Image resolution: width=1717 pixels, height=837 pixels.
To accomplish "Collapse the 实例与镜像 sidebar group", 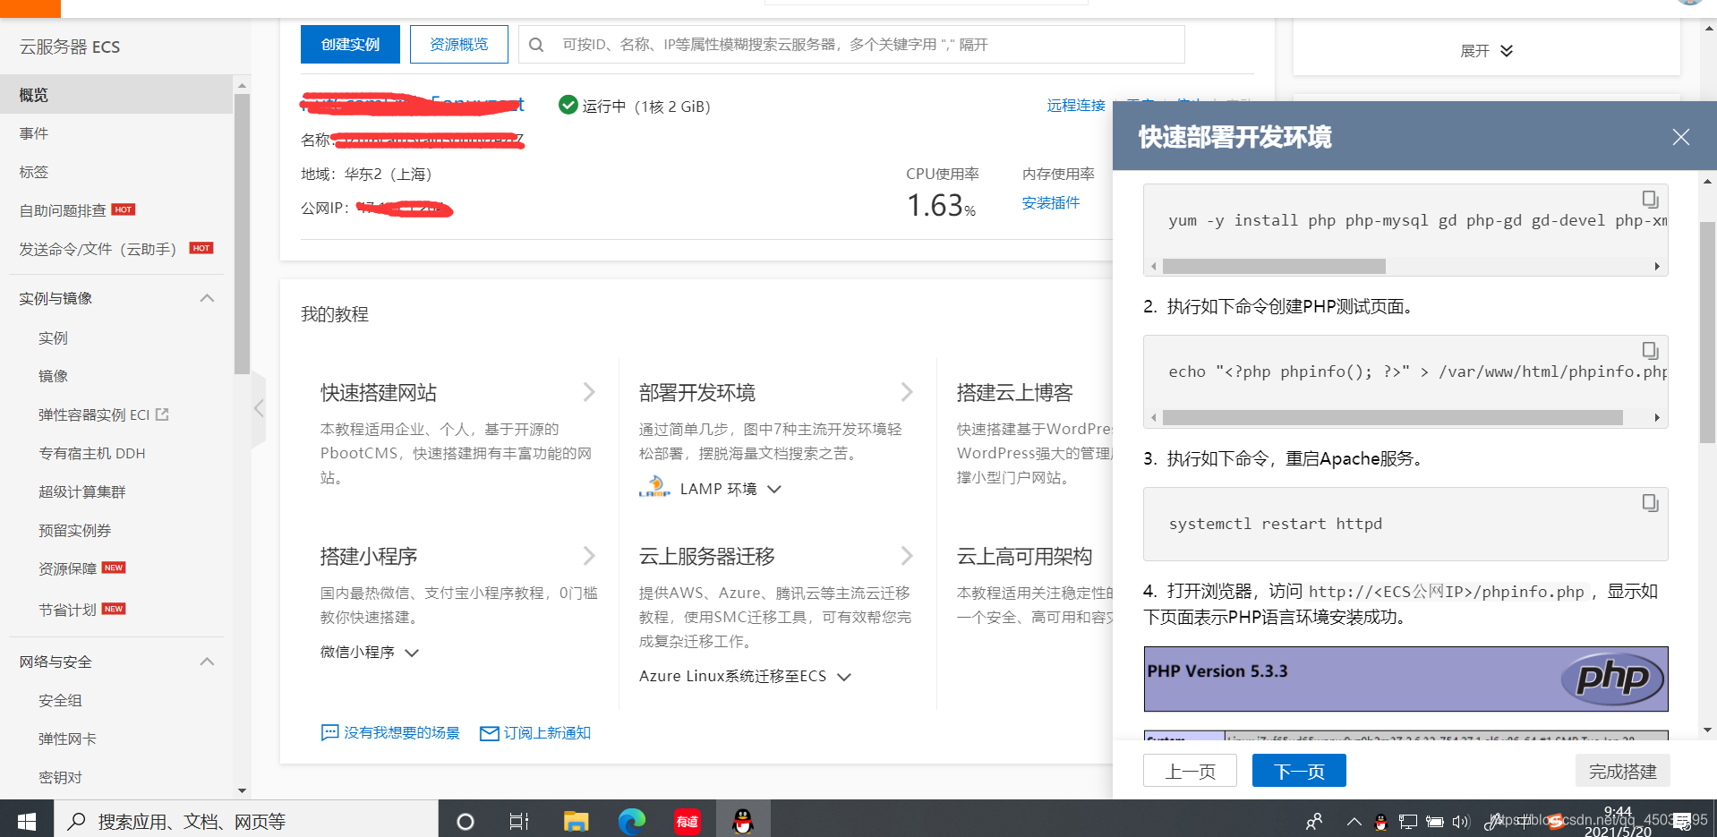I will (207, 298).
